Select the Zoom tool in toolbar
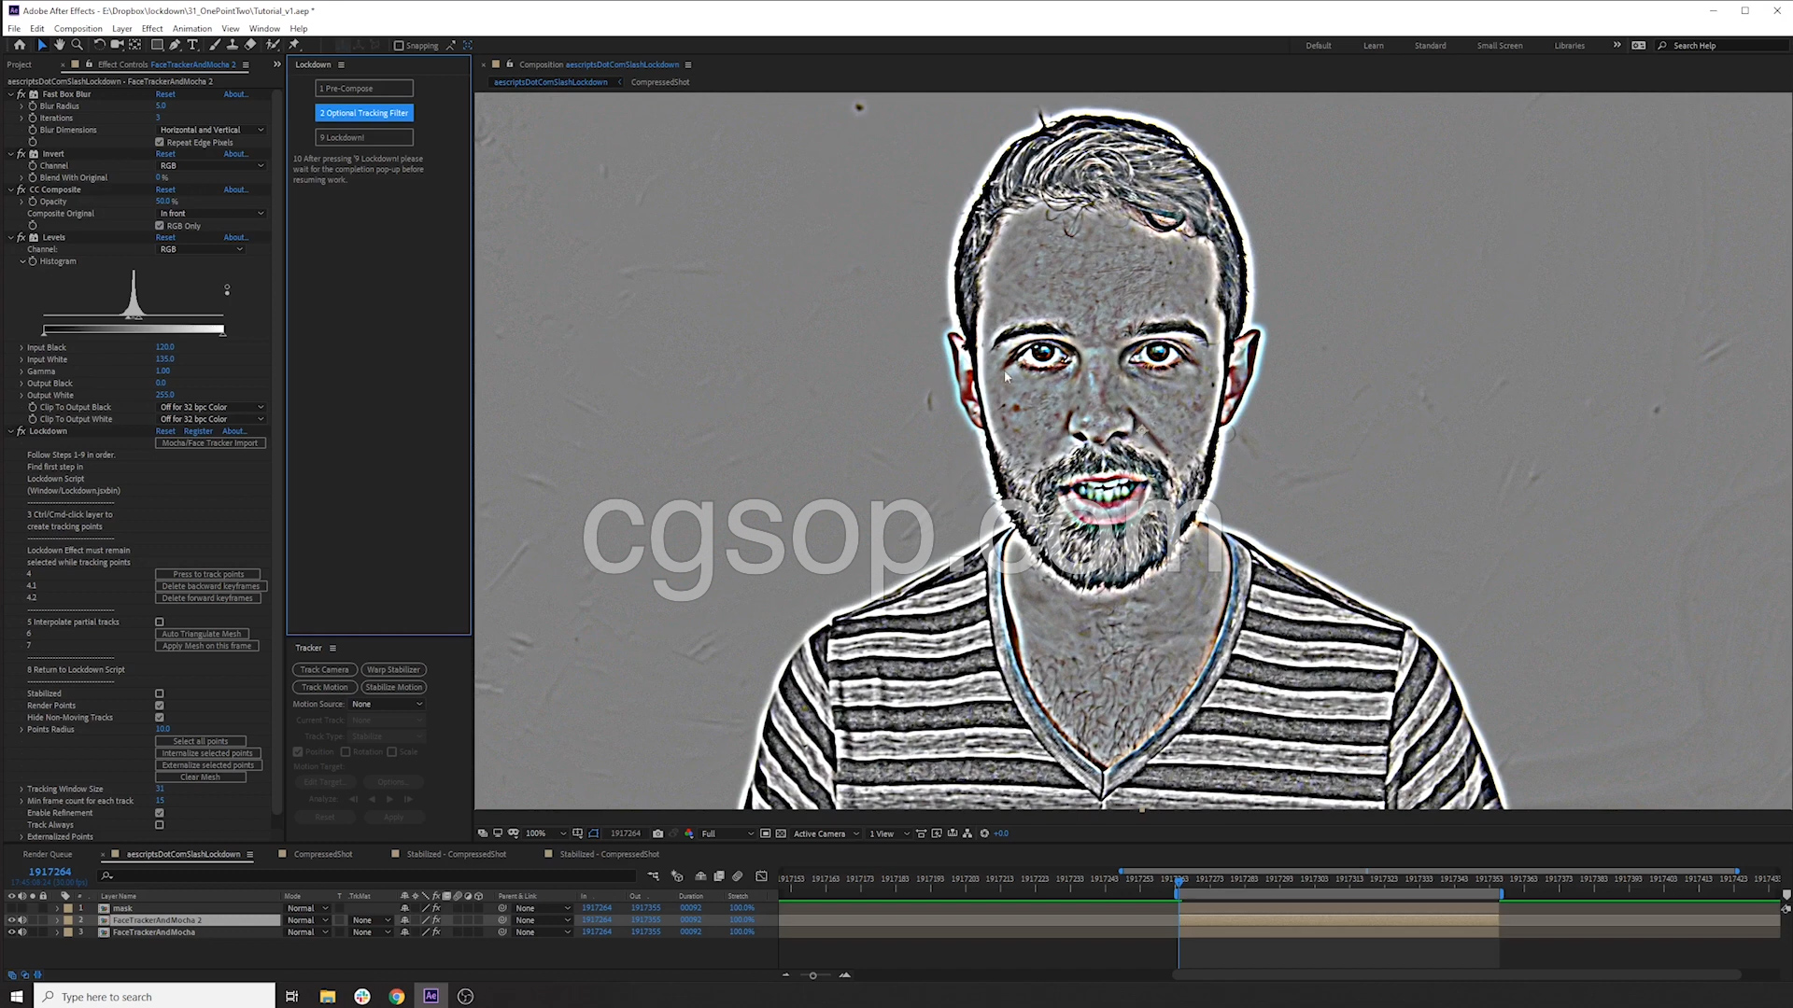Viewport: 1793px width, 1008px height. (x=78, y=45)
